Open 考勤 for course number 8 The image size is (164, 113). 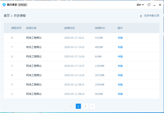pos(120,38)
